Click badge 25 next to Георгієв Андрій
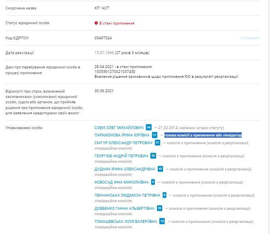 tap(153, 156)
